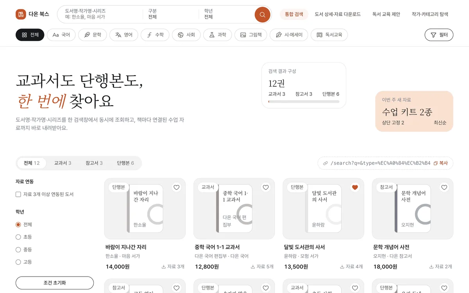This screenshot has width=469, height=293.
Task: Select the 사회 category chip
Action: point(186,35)
